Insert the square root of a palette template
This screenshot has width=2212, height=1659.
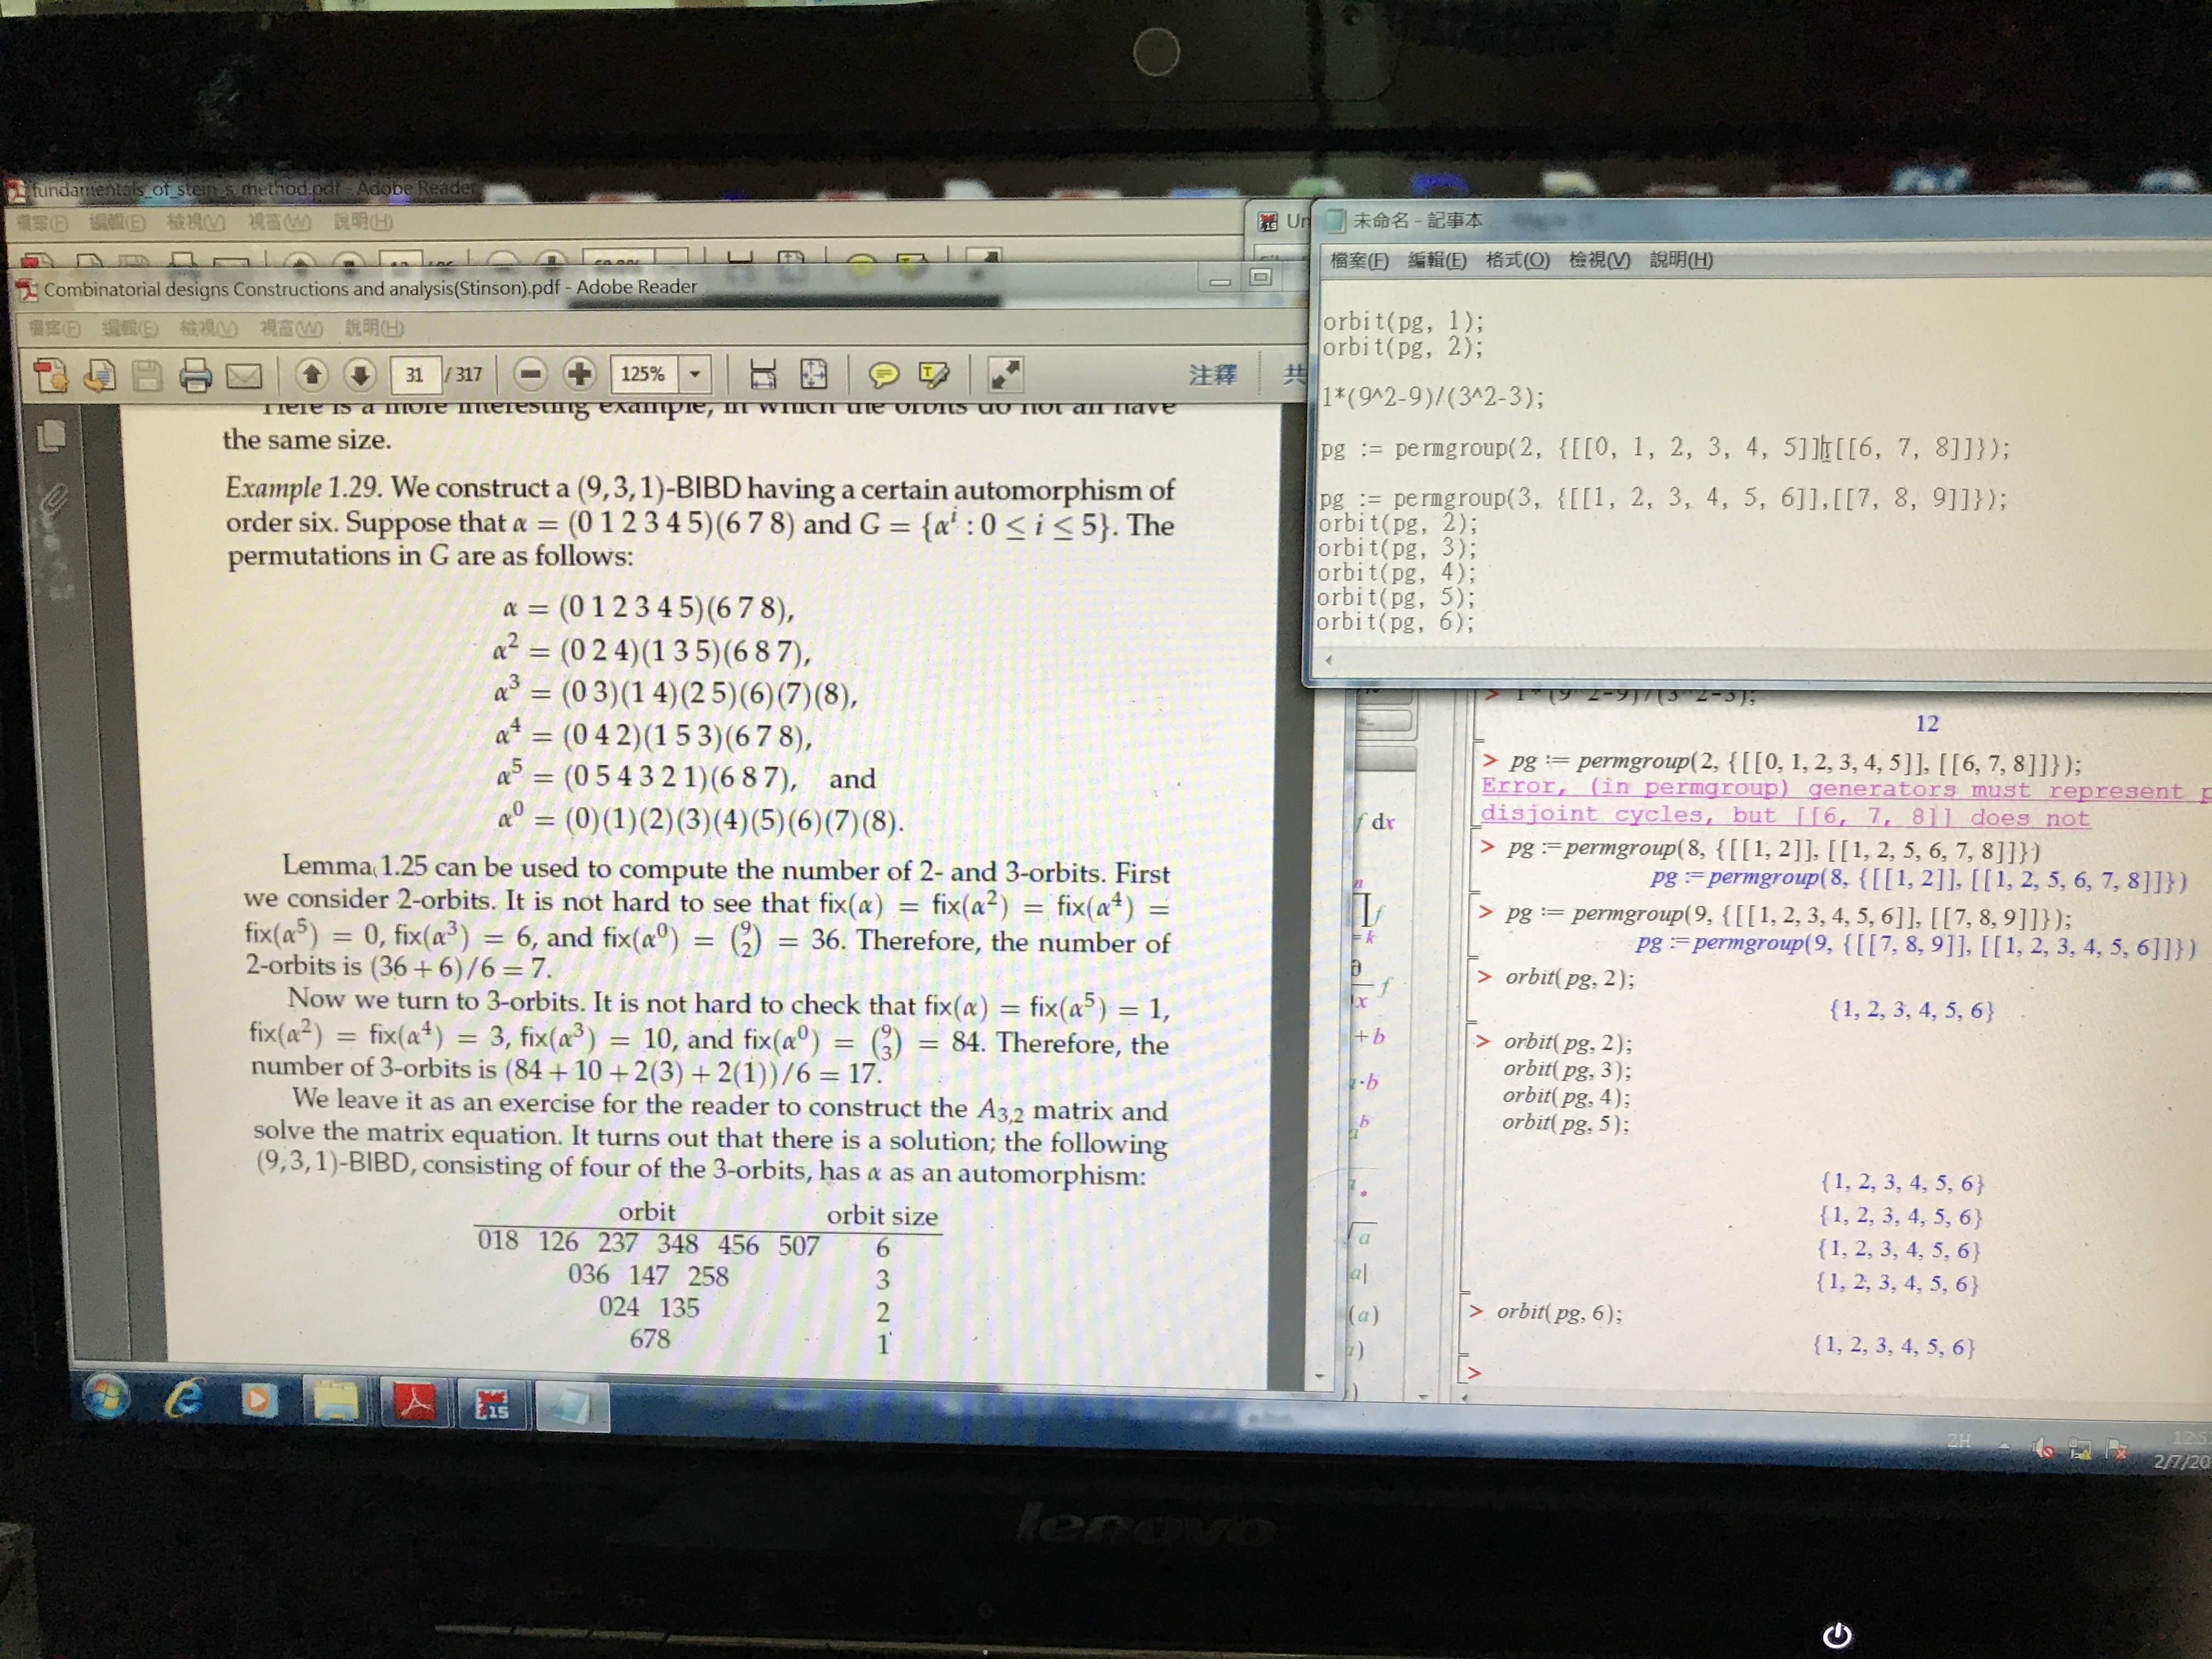[x=1363, y=1236]
